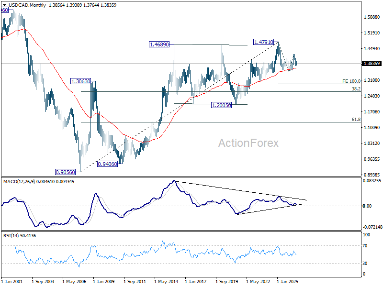This screenshot has width=383, height=287.
Task: Open the USDCAD chart dropdown arrow
Action: [x=5, y=5]
